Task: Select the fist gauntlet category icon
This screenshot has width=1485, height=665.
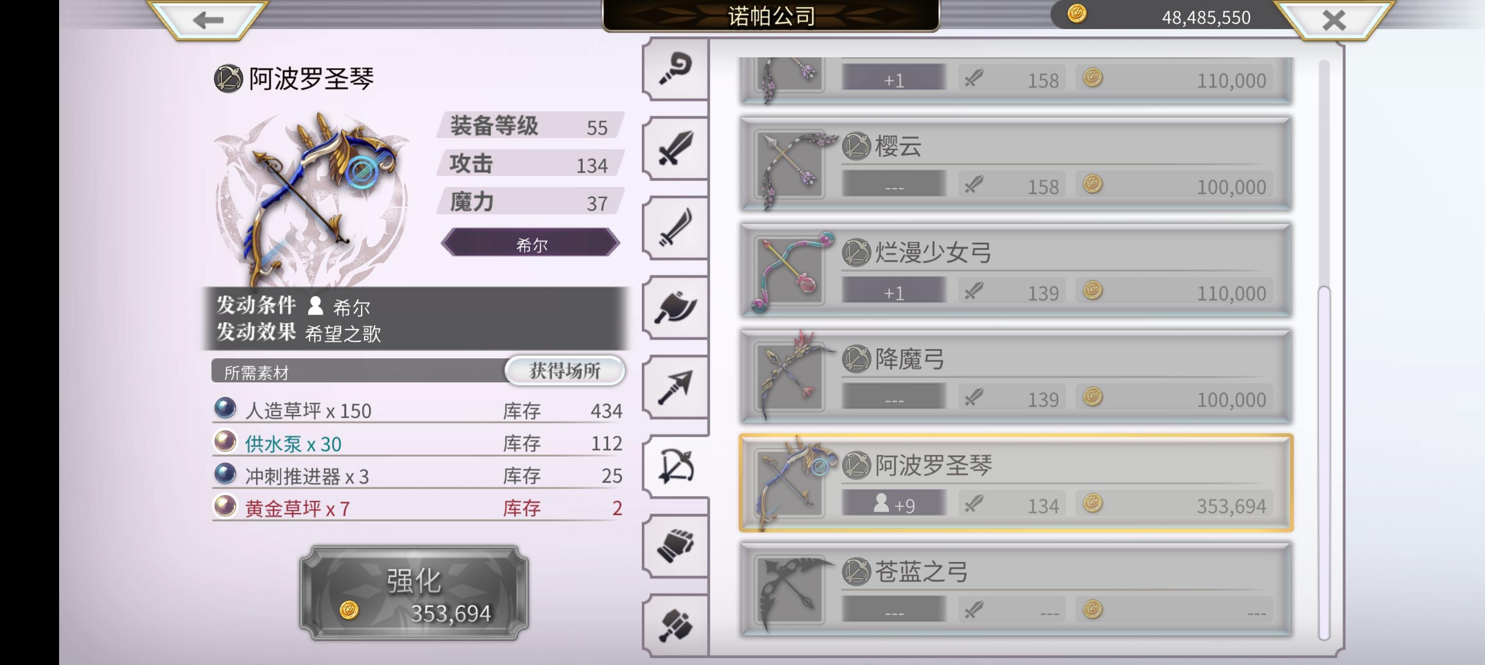Action: [x=675, y=545]
